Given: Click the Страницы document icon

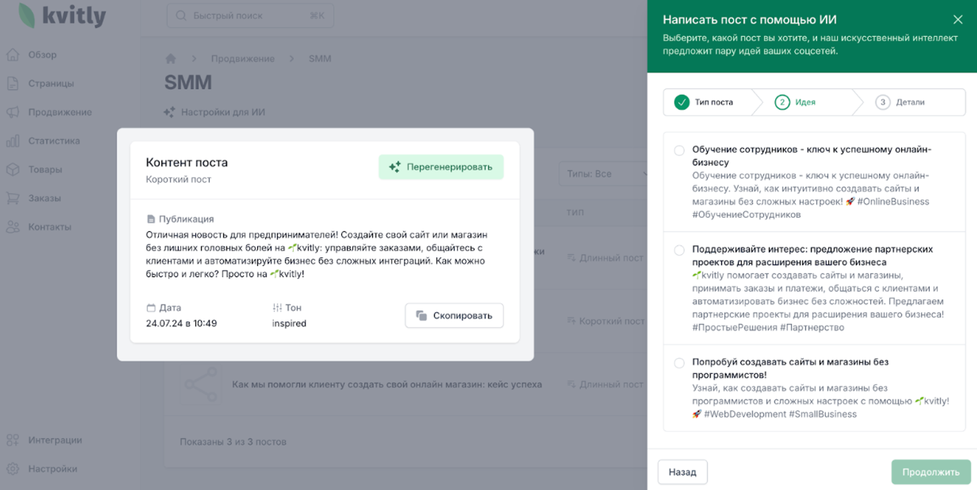Looking at the screenshot, I should [x=13, y=83].
